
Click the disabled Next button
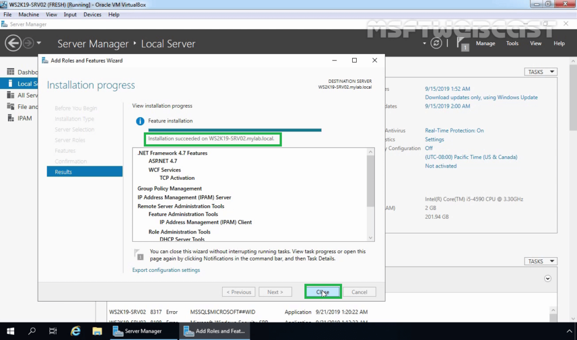[275, 292]
